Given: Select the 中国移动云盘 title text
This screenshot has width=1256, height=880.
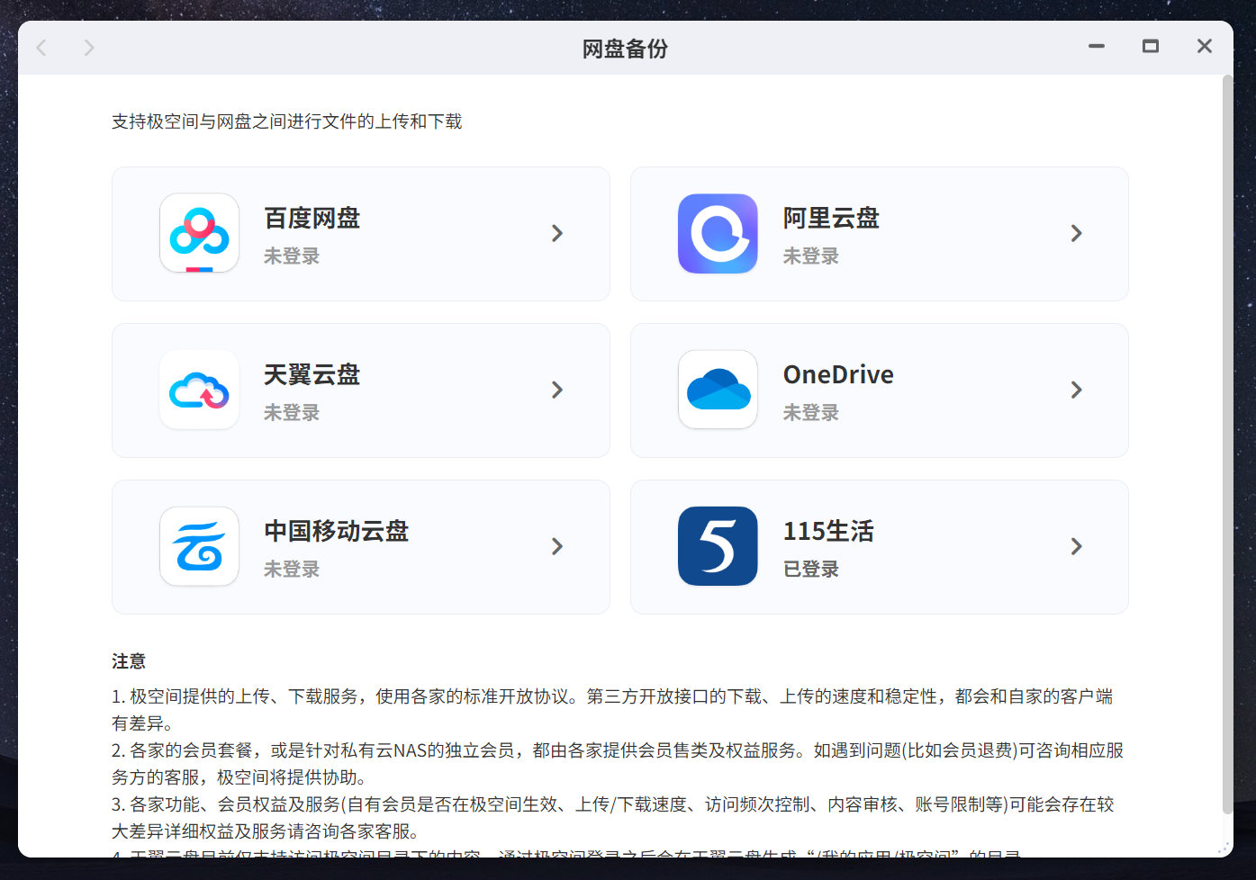Looking at the screenshot, I should click(x=336, y=531).
